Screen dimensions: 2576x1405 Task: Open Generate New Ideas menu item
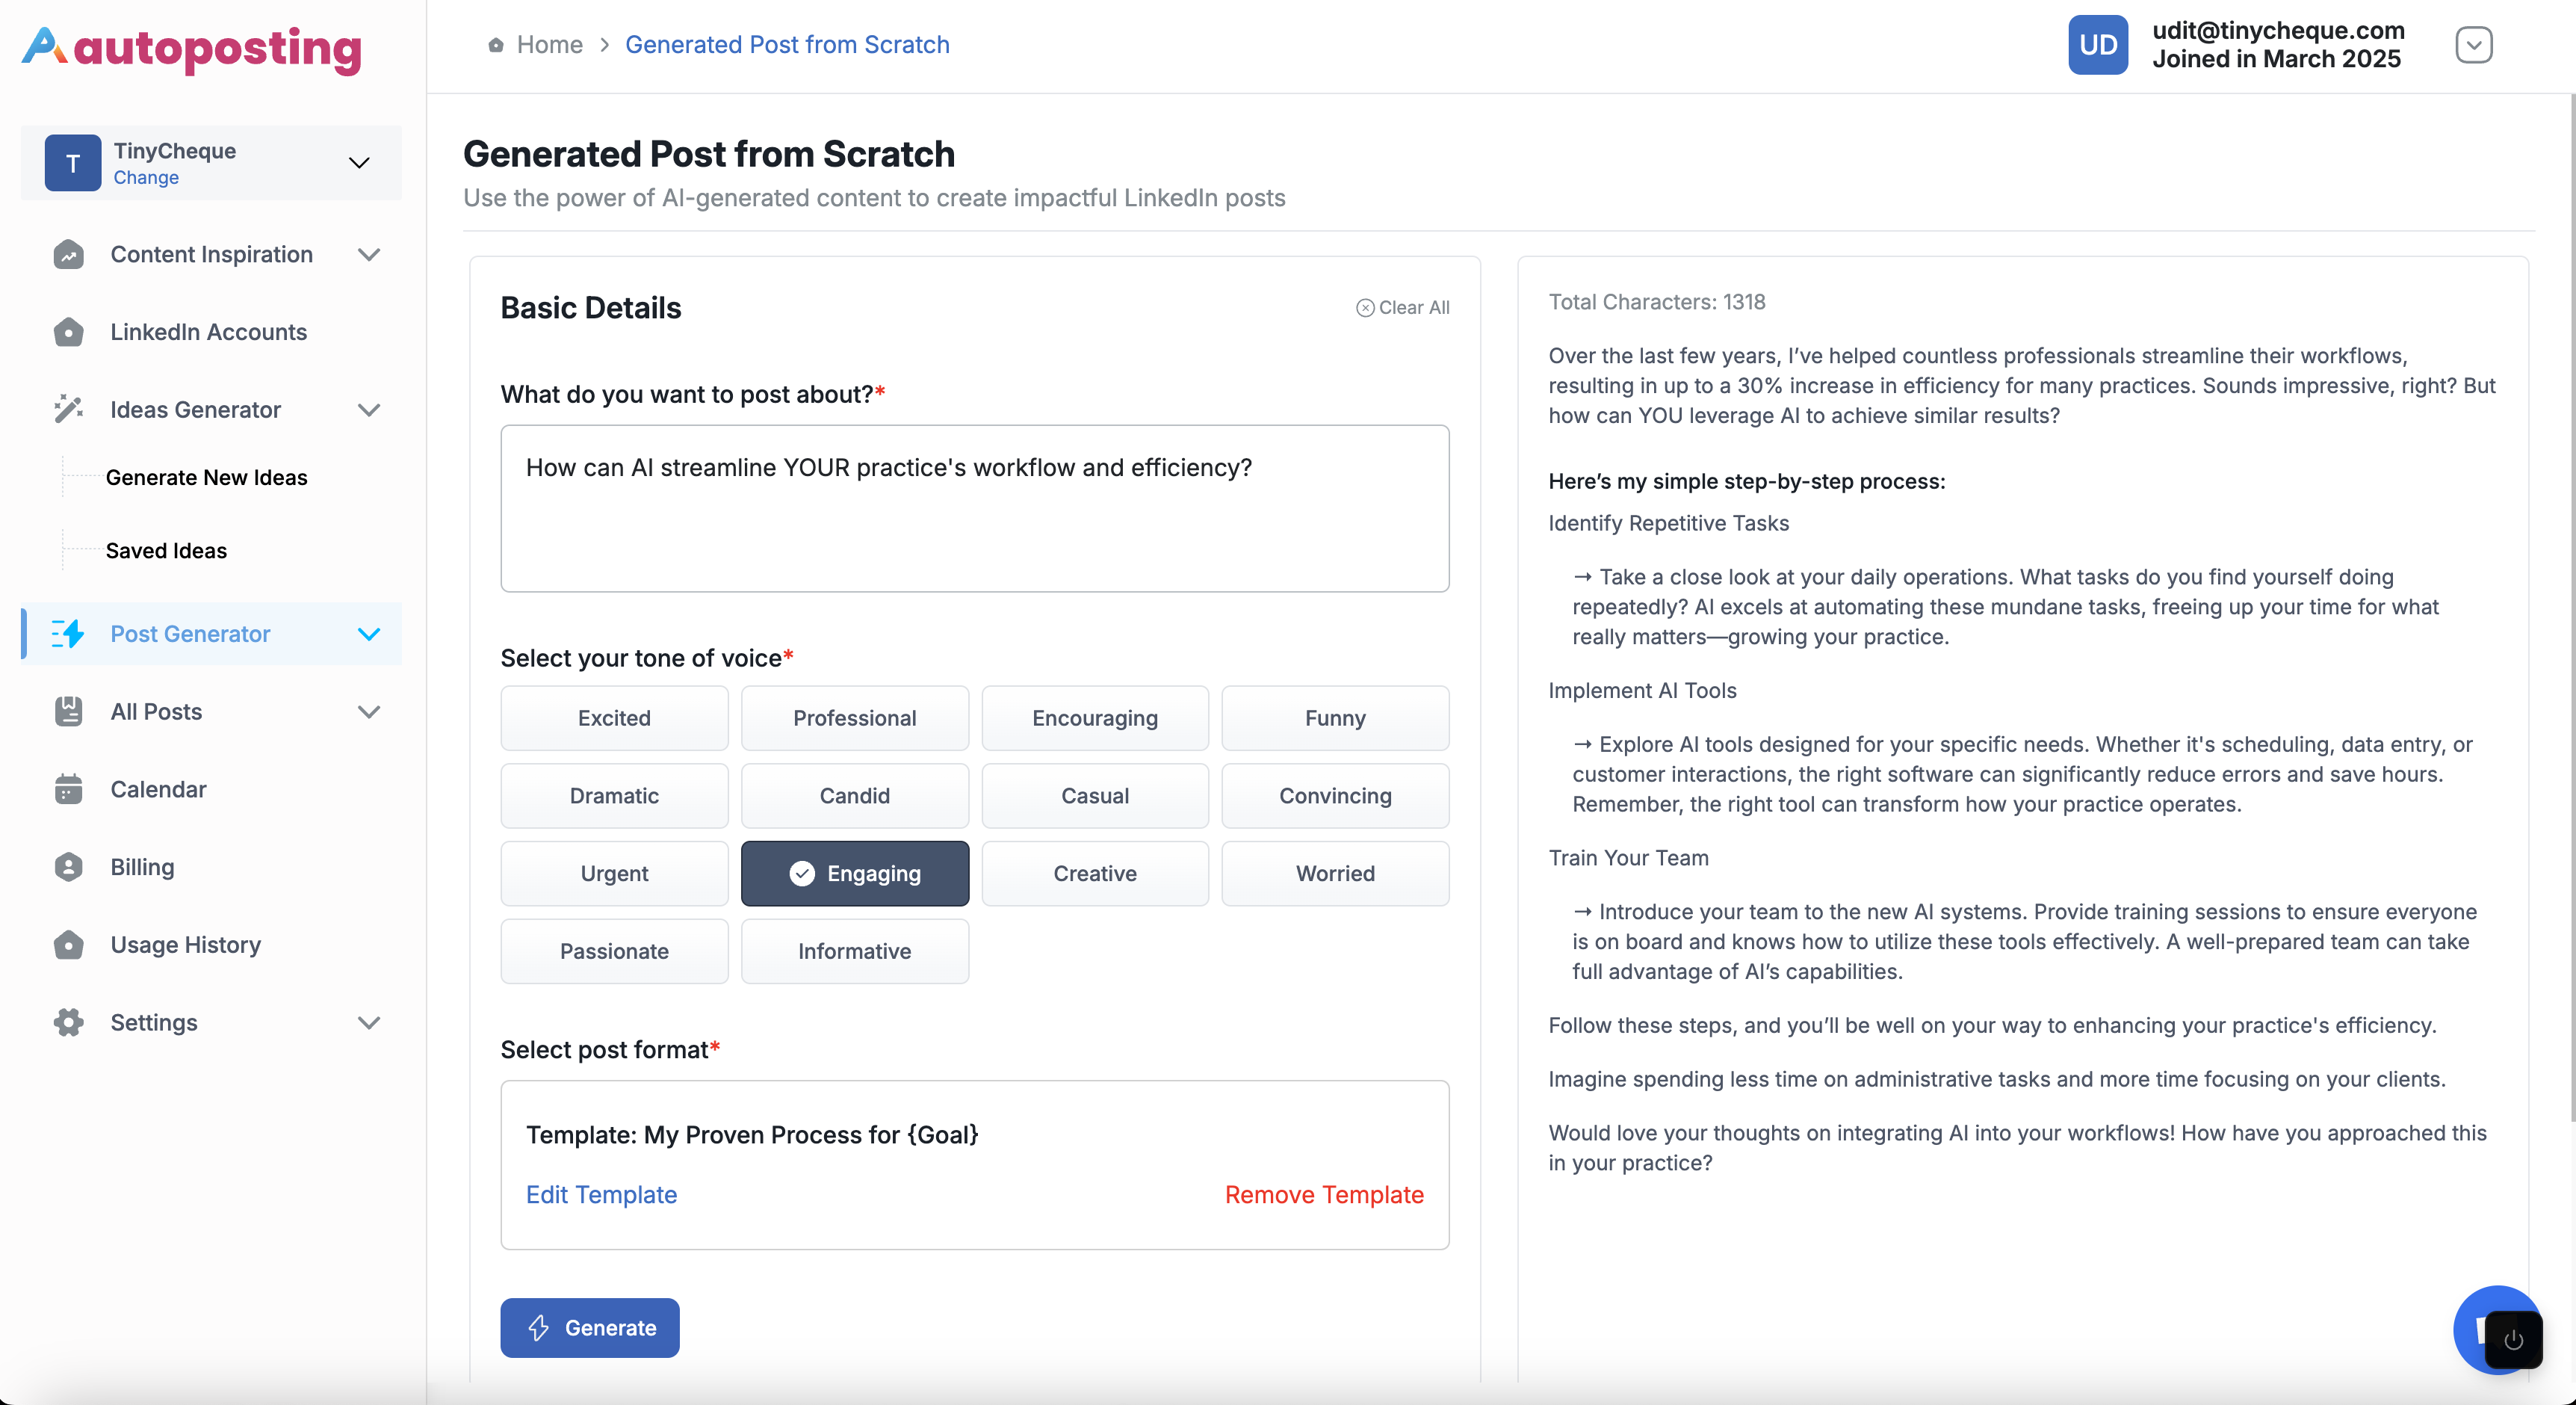point(206,477)
